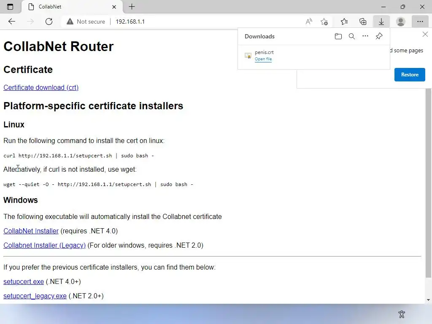Close the restore pages notification
432x324 pixels.
[425, 34]
